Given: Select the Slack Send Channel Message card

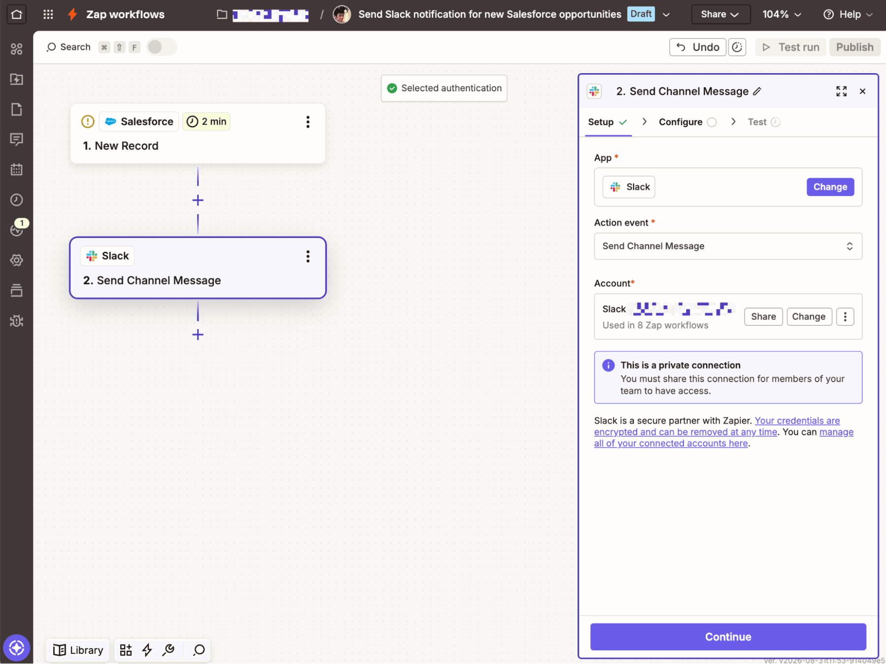Looking at the screenshot, I should [x=198, y=268].
